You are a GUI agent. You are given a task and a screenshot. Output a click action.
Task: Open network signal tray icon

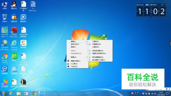coord(152,94)
